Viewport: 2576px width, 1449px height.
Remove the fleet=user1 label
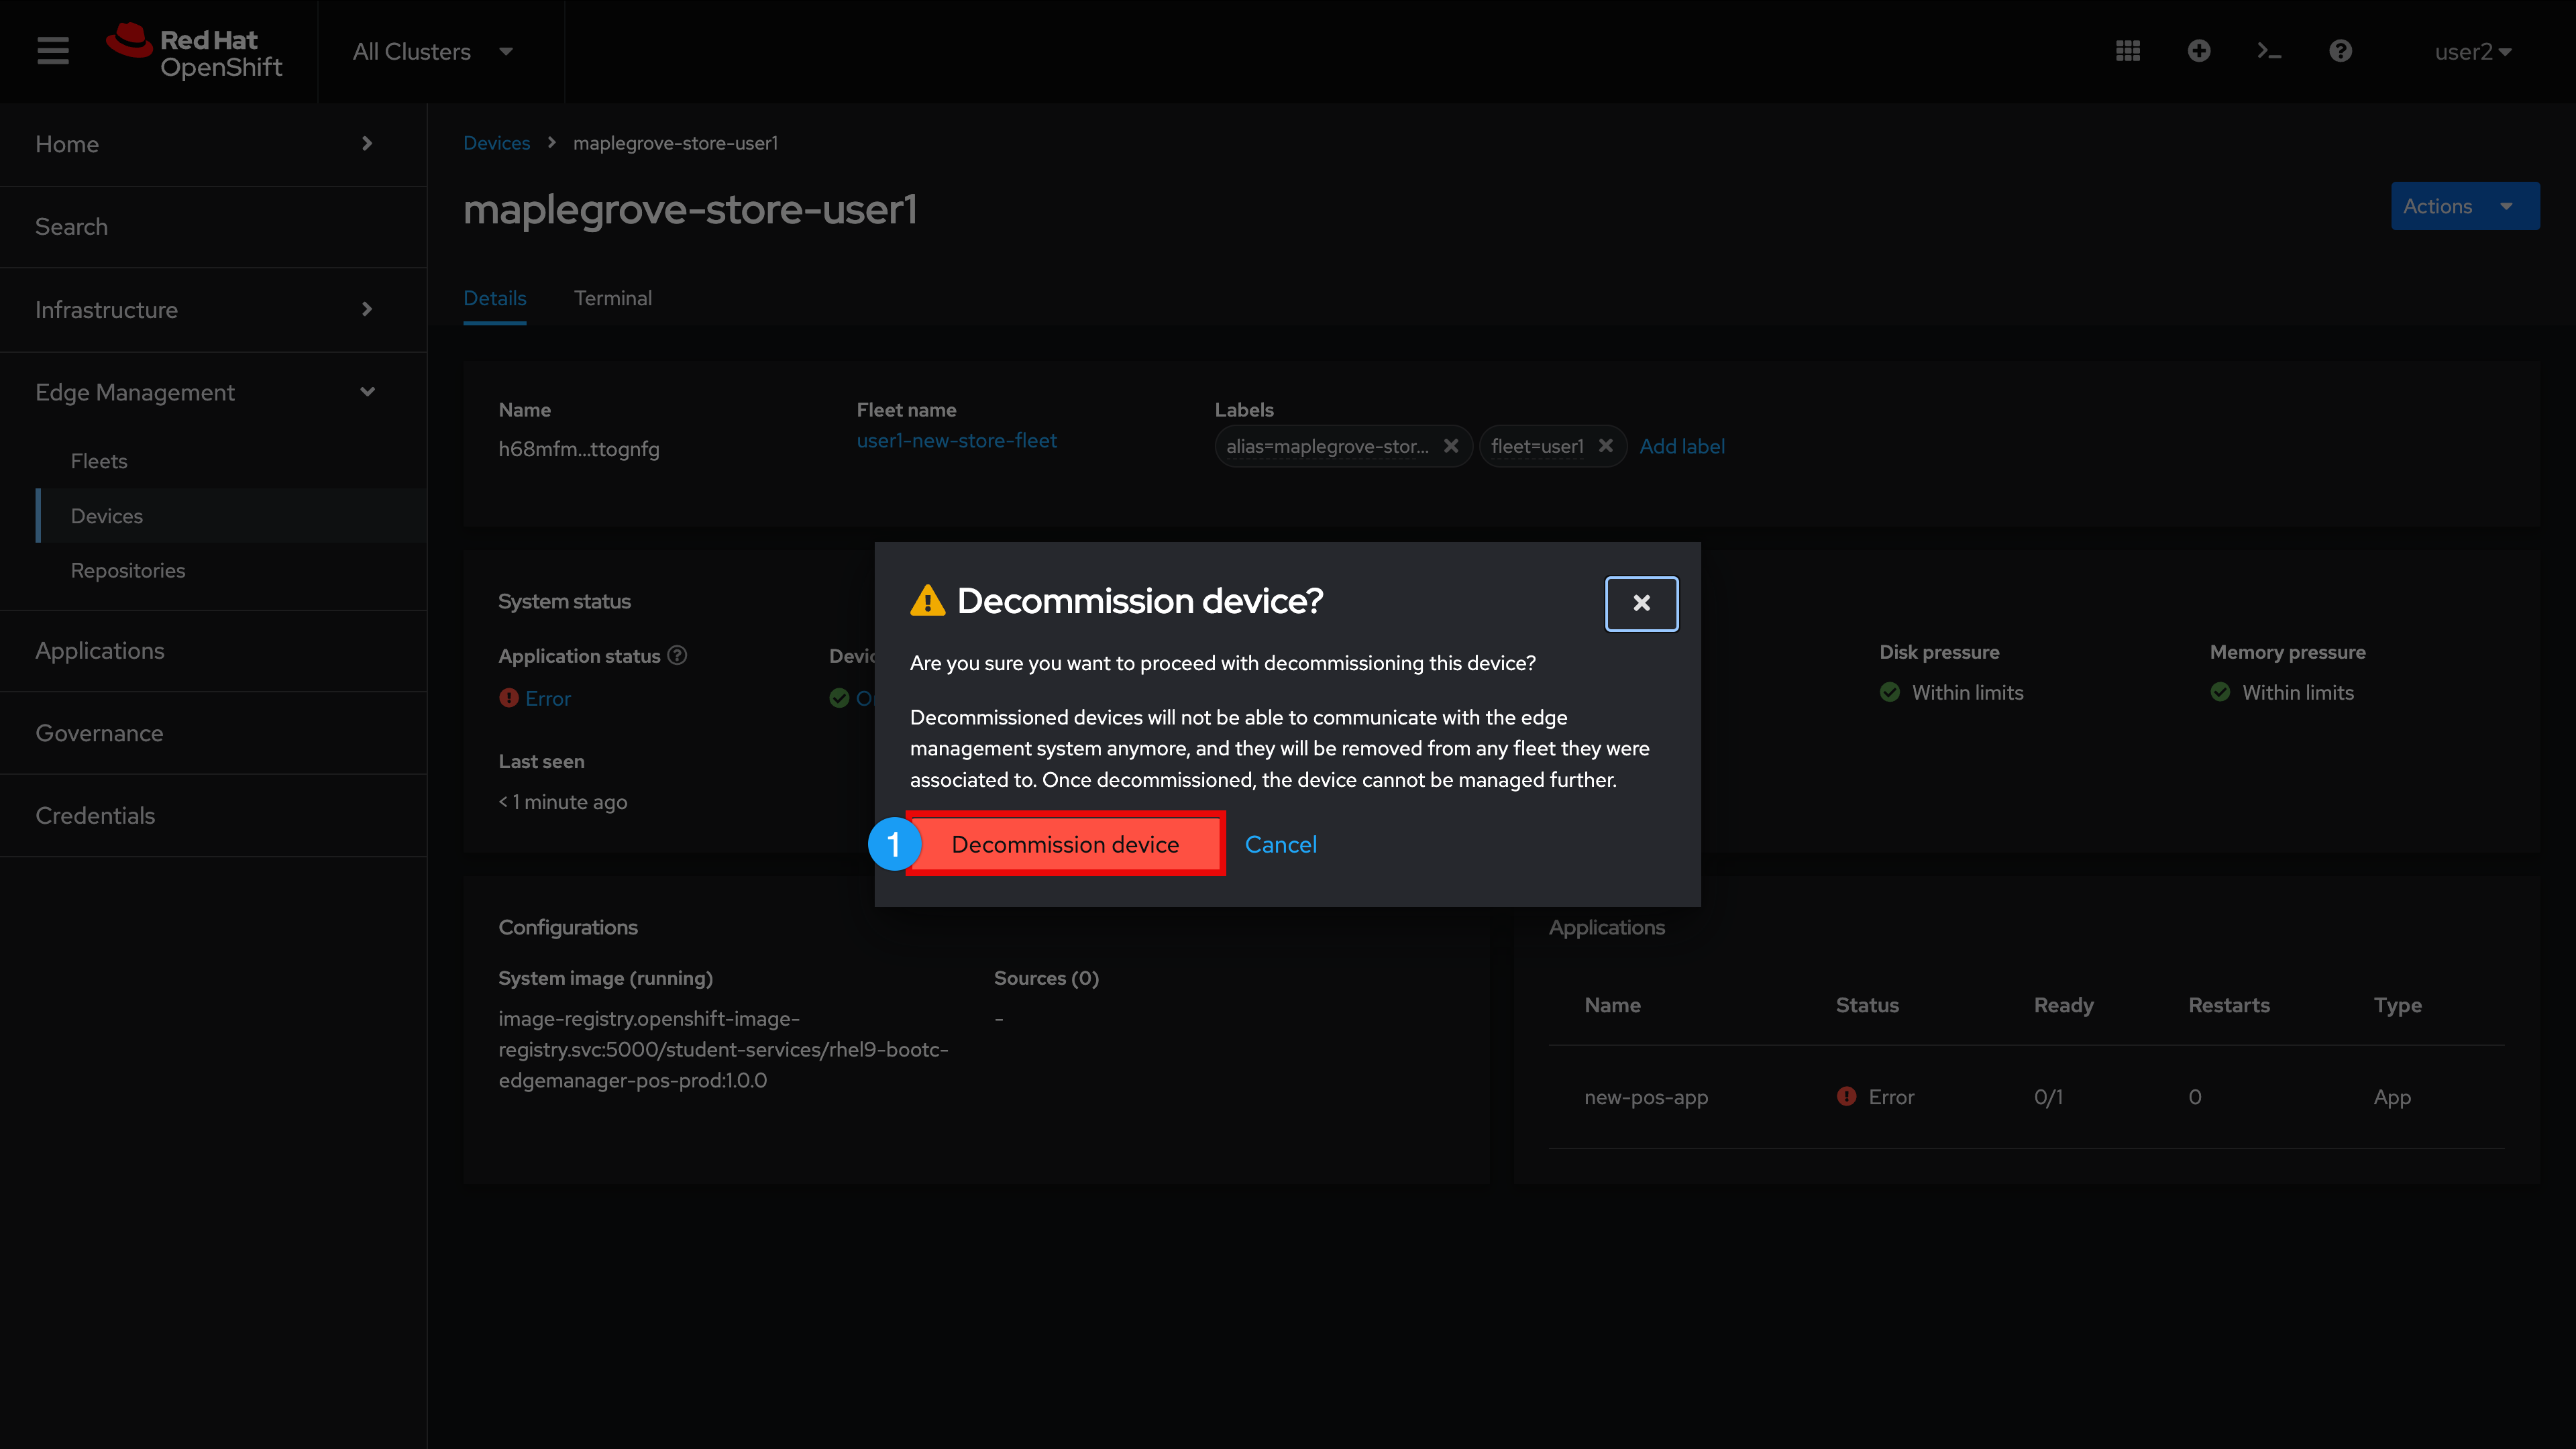tap(1605, 446)
